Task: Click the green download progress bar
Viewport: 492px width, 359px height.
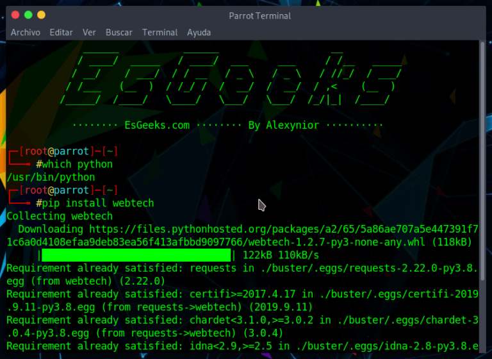Action: pos(136,255)
